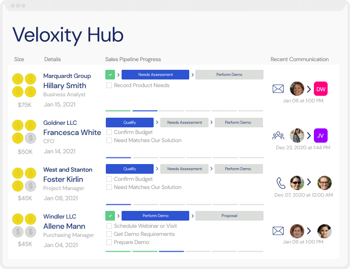
Task: Click chevron after Qualify in Goldner LLC row
Action: [x=157, y=122]
